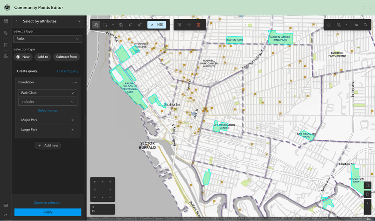Image resolution: width=375 pixels, height=221 pixels.
Task: Click the snapping settings icon
Action: tap(356, 25)
